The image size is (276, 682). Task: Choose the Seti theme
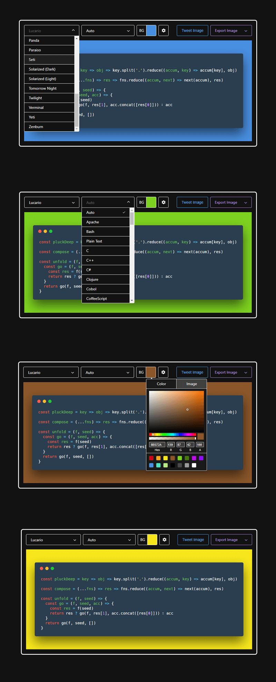[49, 59]
